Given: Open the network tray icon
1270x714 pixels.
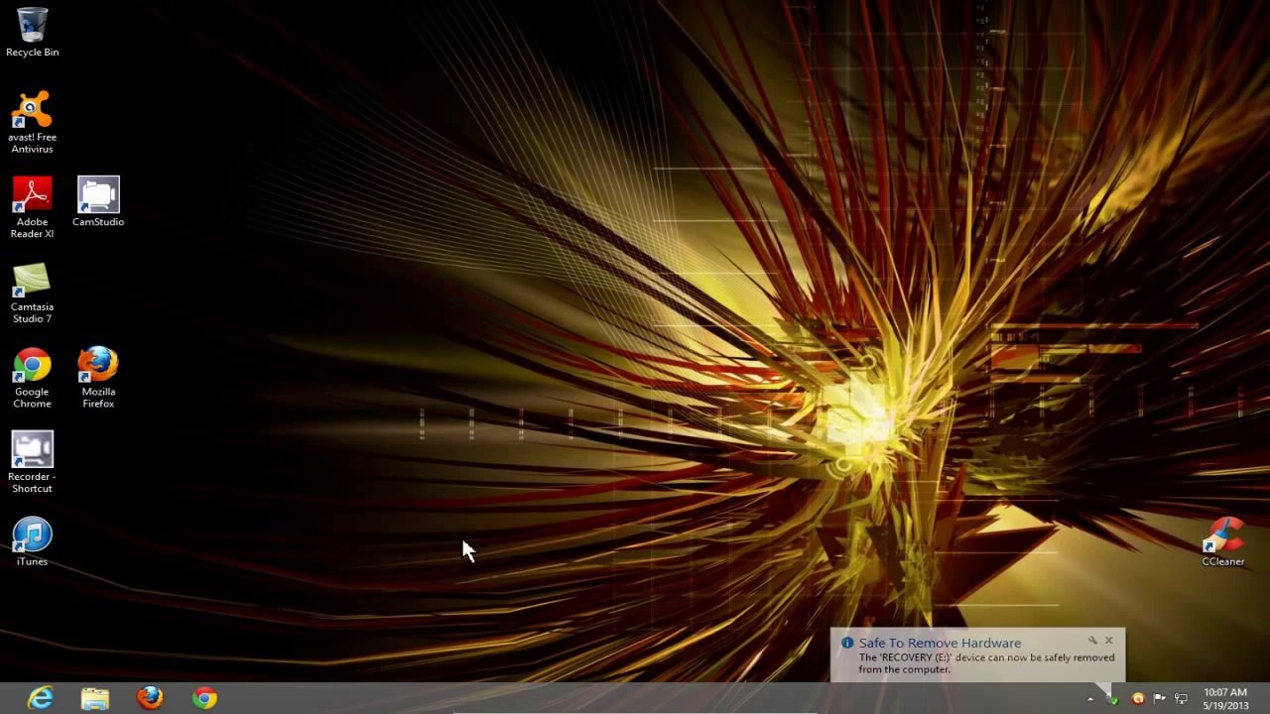Looking at the screenshot, I should (x=1181, y=699).
